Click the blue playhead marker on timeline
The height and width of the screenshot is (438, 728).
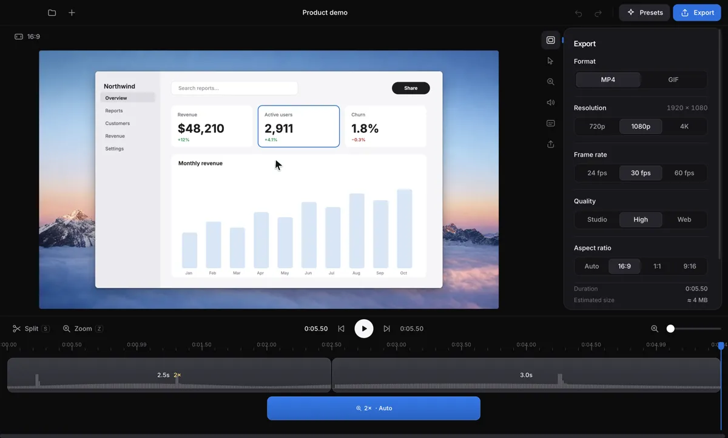point(721,346)
